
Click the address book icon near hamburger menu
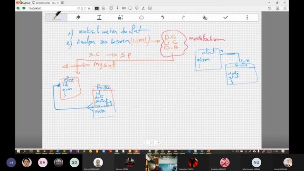coord(277,8)
